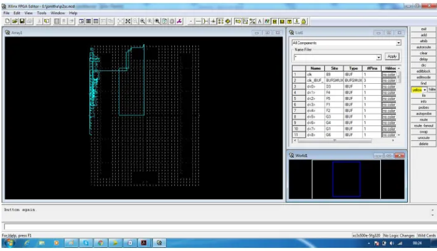Click the no color swatch in clk row
437x251 pixels.
(x=389, y=75)
